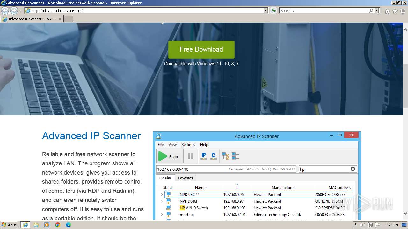The width and height of the screenshot is (408, 229).
Task: Switch to the Favorites tab
Action: point(185,178)
